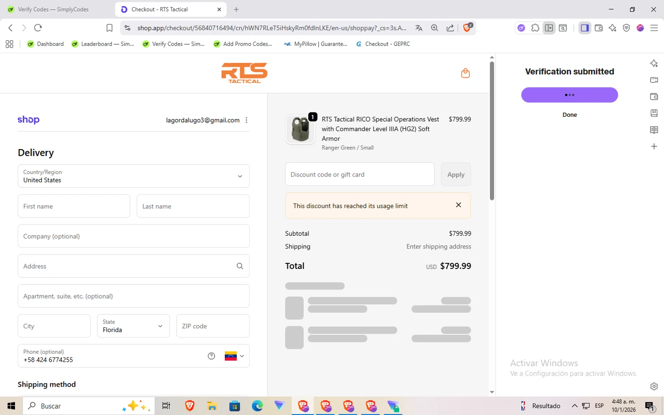Click the City input field
Screen dimensions: 664x415
54,326
